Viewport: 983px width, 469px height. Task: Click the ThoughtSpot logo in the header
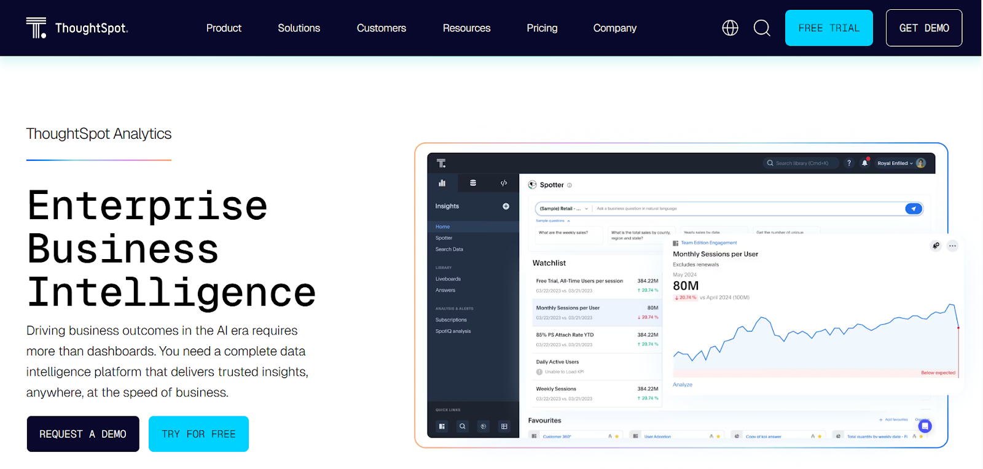(x=77, y=28)
